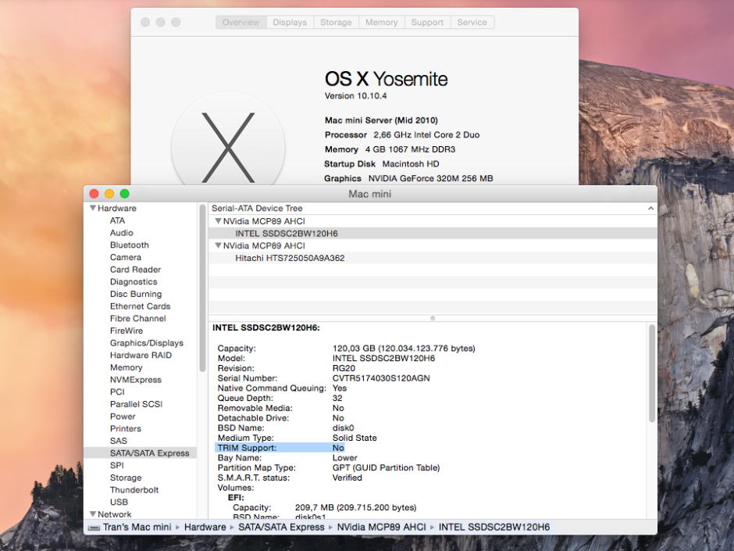Image resolution: width=734 pixels, height=551 pixels.
Task: Open the Memory tab in About This Mac
Action: pyautogui.click(x=382, y=22)
